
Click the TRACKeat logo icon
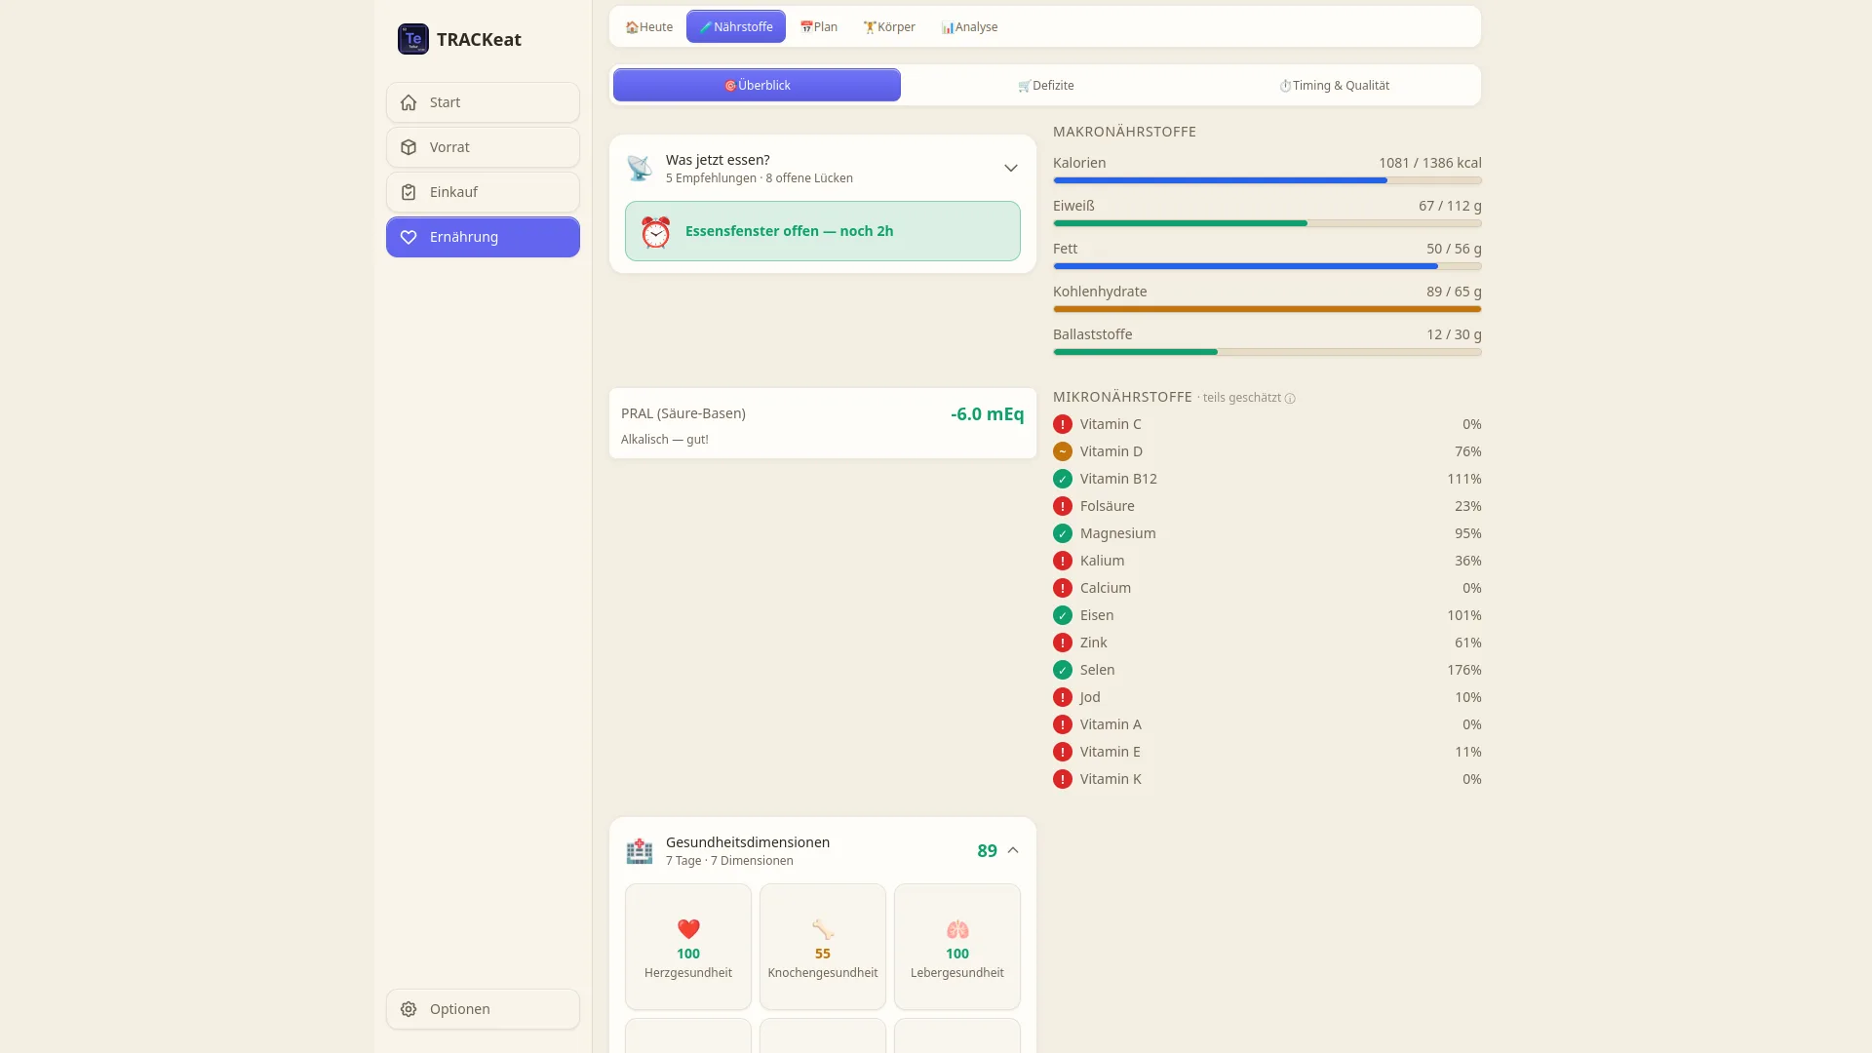pyautogui.click(x=413, y=39)
